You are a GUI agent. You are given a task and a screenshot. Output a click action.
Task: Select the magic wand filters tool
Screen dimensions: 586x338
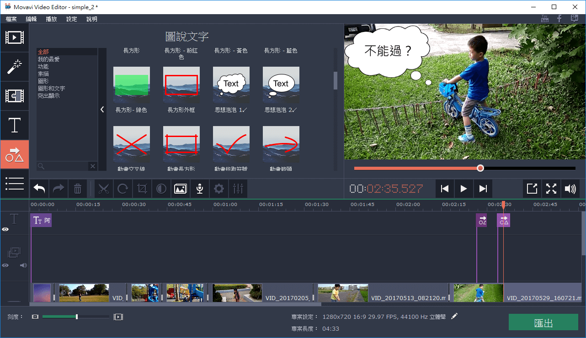(x=15, y=67)
